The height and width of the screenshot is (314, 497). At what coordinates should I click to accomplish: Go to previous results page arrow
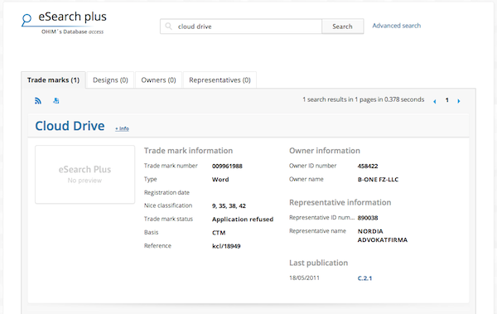click(435, 102)
